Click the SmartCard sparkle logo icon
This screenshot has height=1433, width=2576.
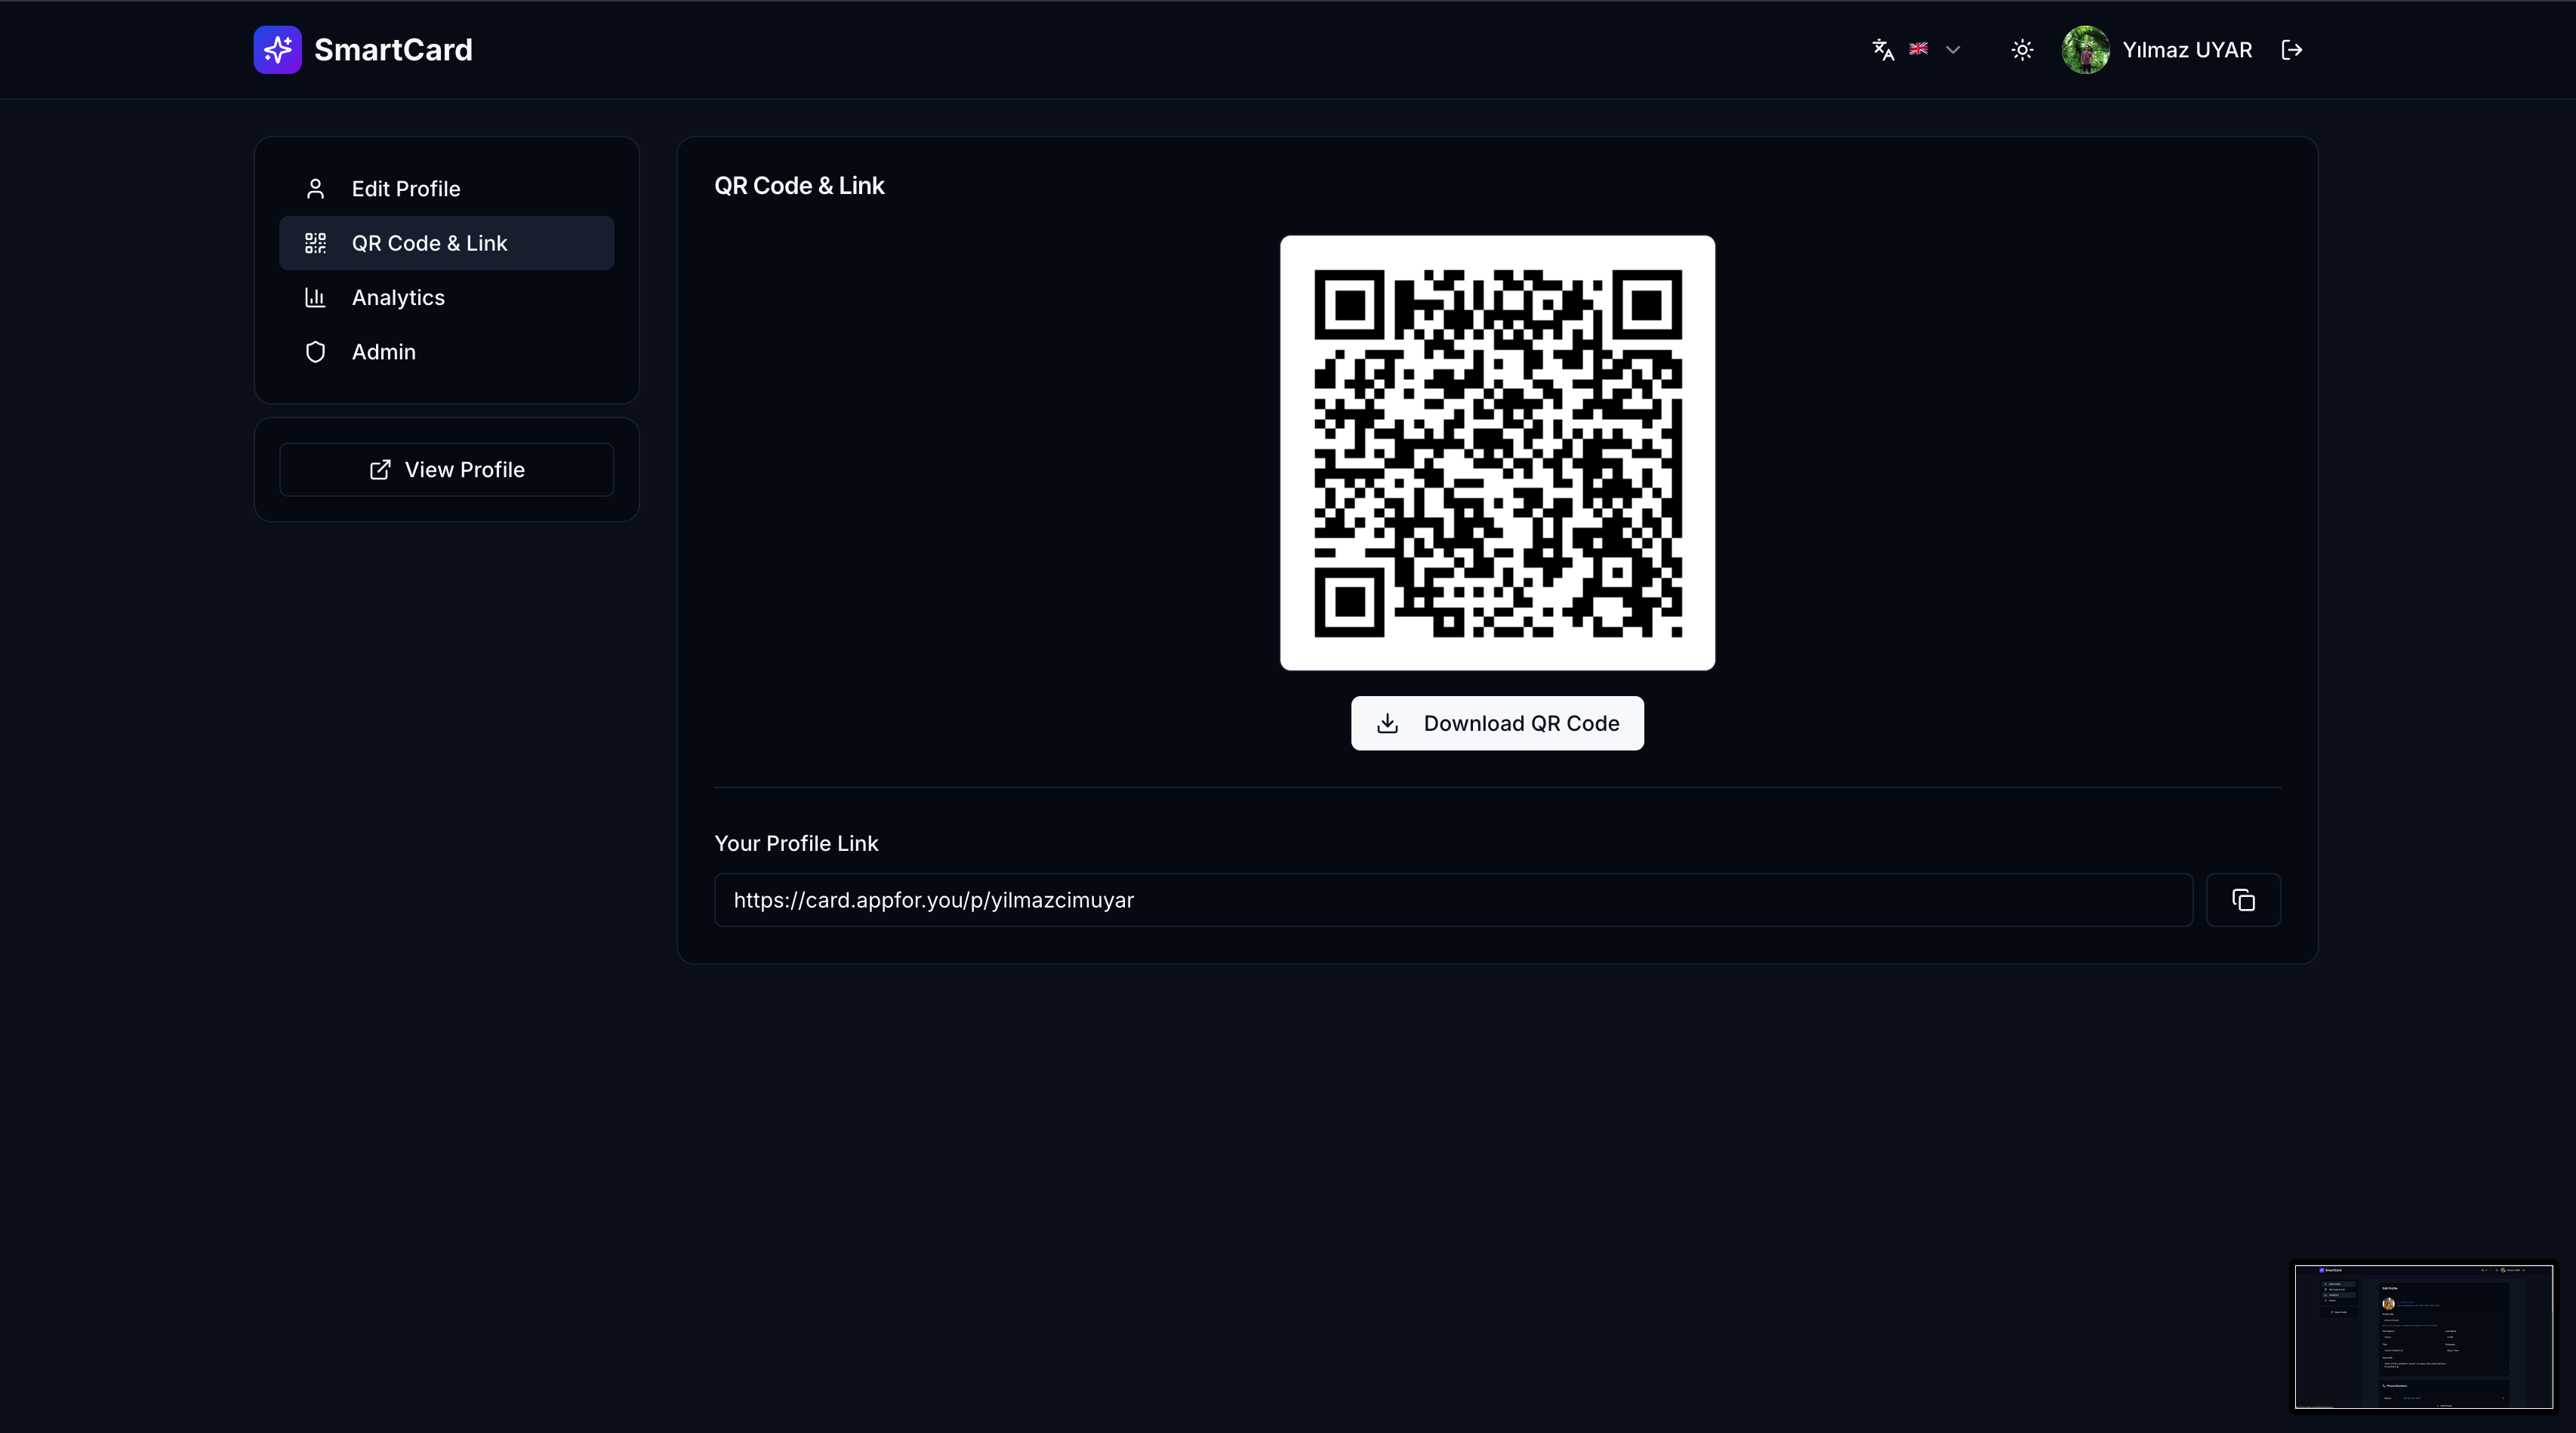tap(277, 49)
